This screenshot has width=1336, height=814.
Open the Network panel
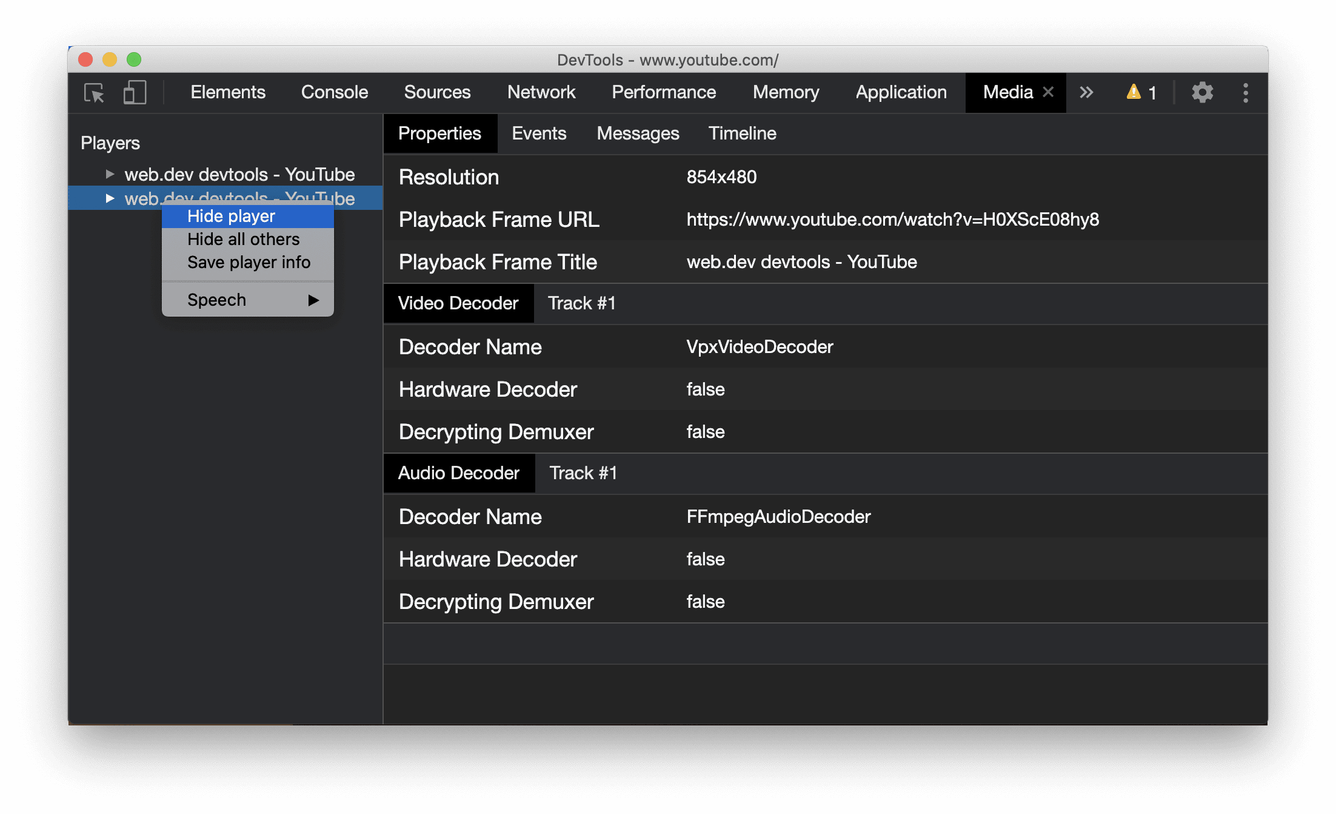[x=542, y=93]
